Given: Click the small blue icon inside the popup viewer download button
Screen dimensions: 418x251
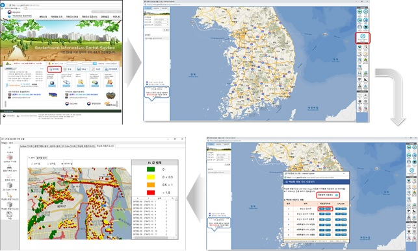Looking at the screenshot, I should (337, 195).
